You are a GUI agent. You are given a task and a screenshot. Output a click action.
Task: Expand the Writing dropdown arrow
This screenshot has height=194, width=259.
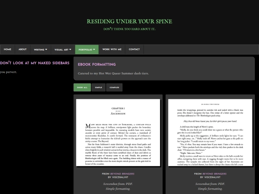[46, 49]
